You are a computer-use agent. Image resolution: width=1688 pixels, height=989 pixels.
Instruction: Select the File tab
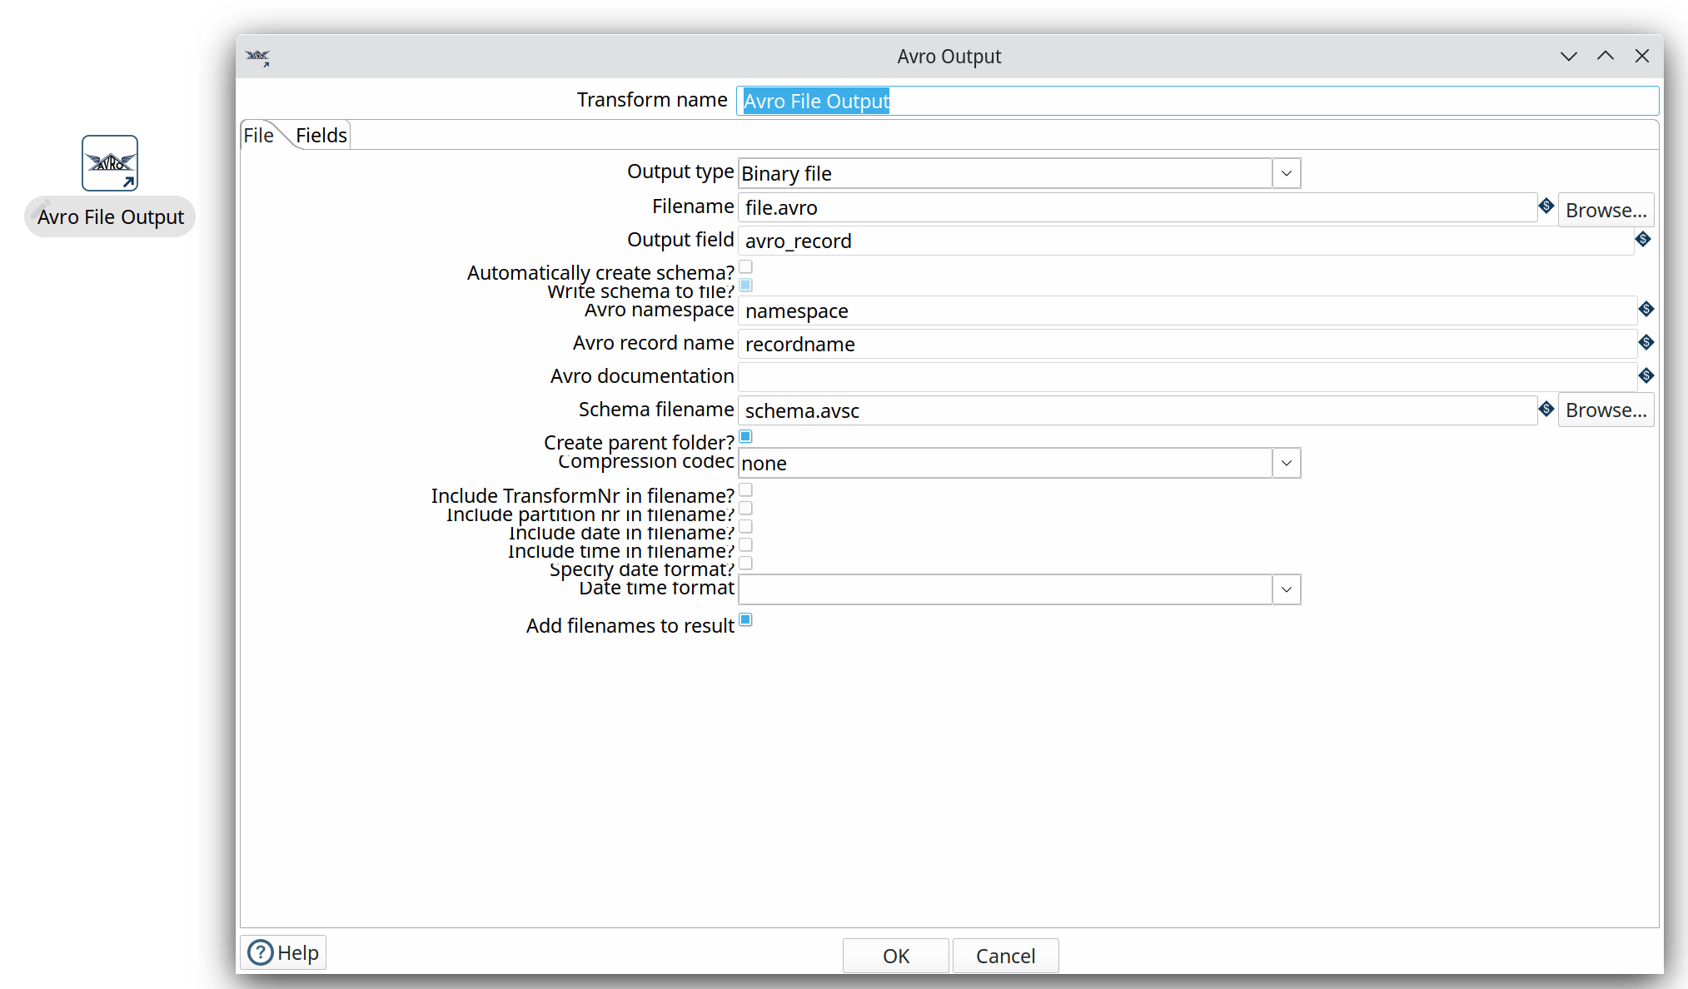(259, 134)
